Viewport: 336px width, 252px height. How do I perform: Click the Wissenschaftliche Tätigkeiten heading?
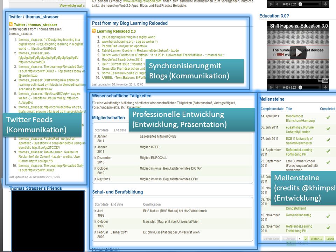click(x=121, y=96)
